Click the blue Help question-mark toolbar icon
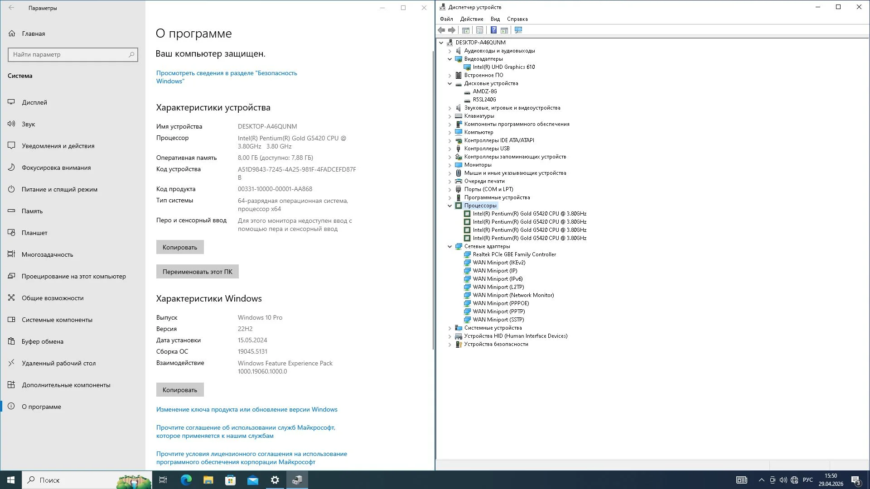 (x=493, y=30)
